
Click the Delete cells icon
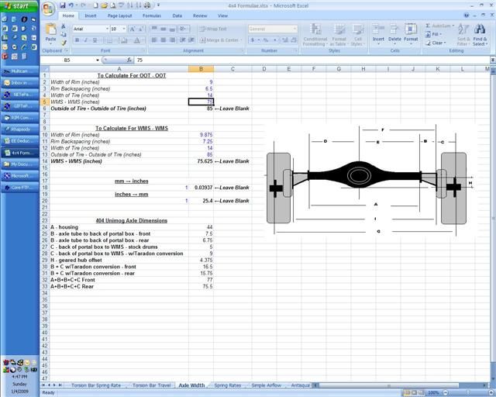(394, 33)
